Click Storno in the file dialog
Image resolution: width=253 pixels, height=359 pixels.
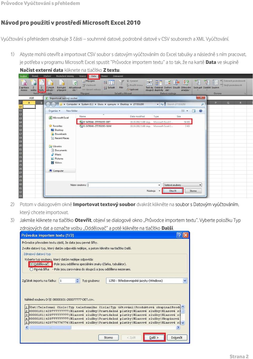coord(193,191)
